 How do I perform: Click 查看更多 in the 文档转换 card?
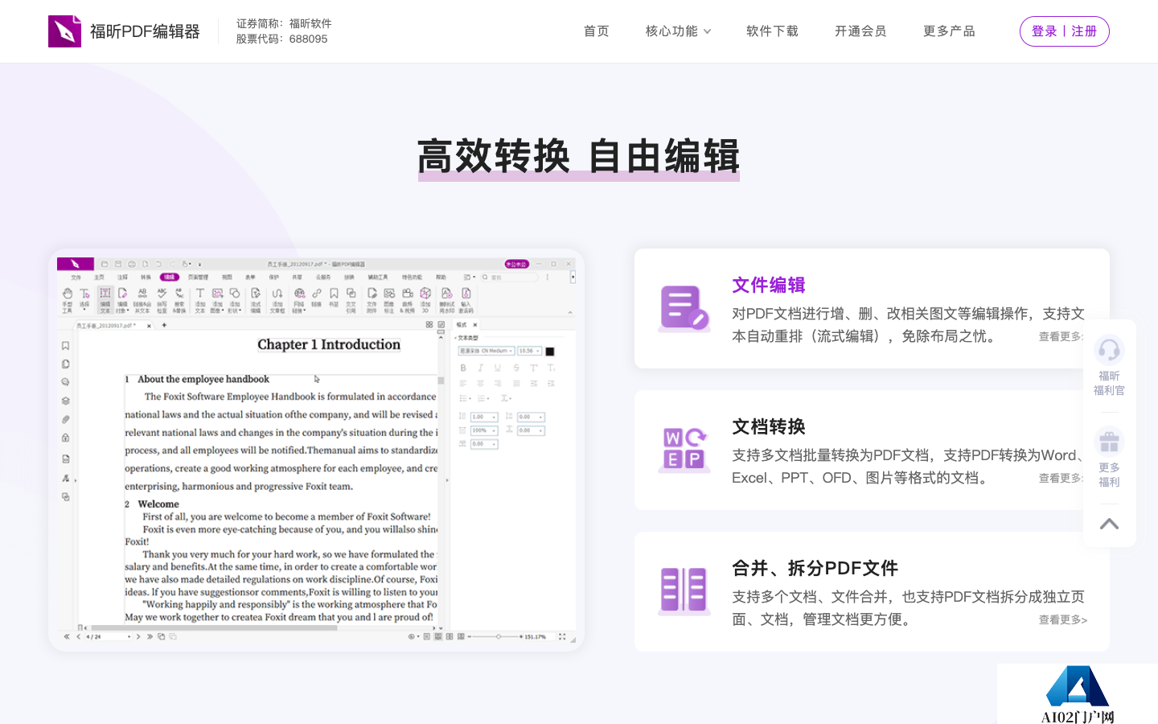pos(1062,478)
